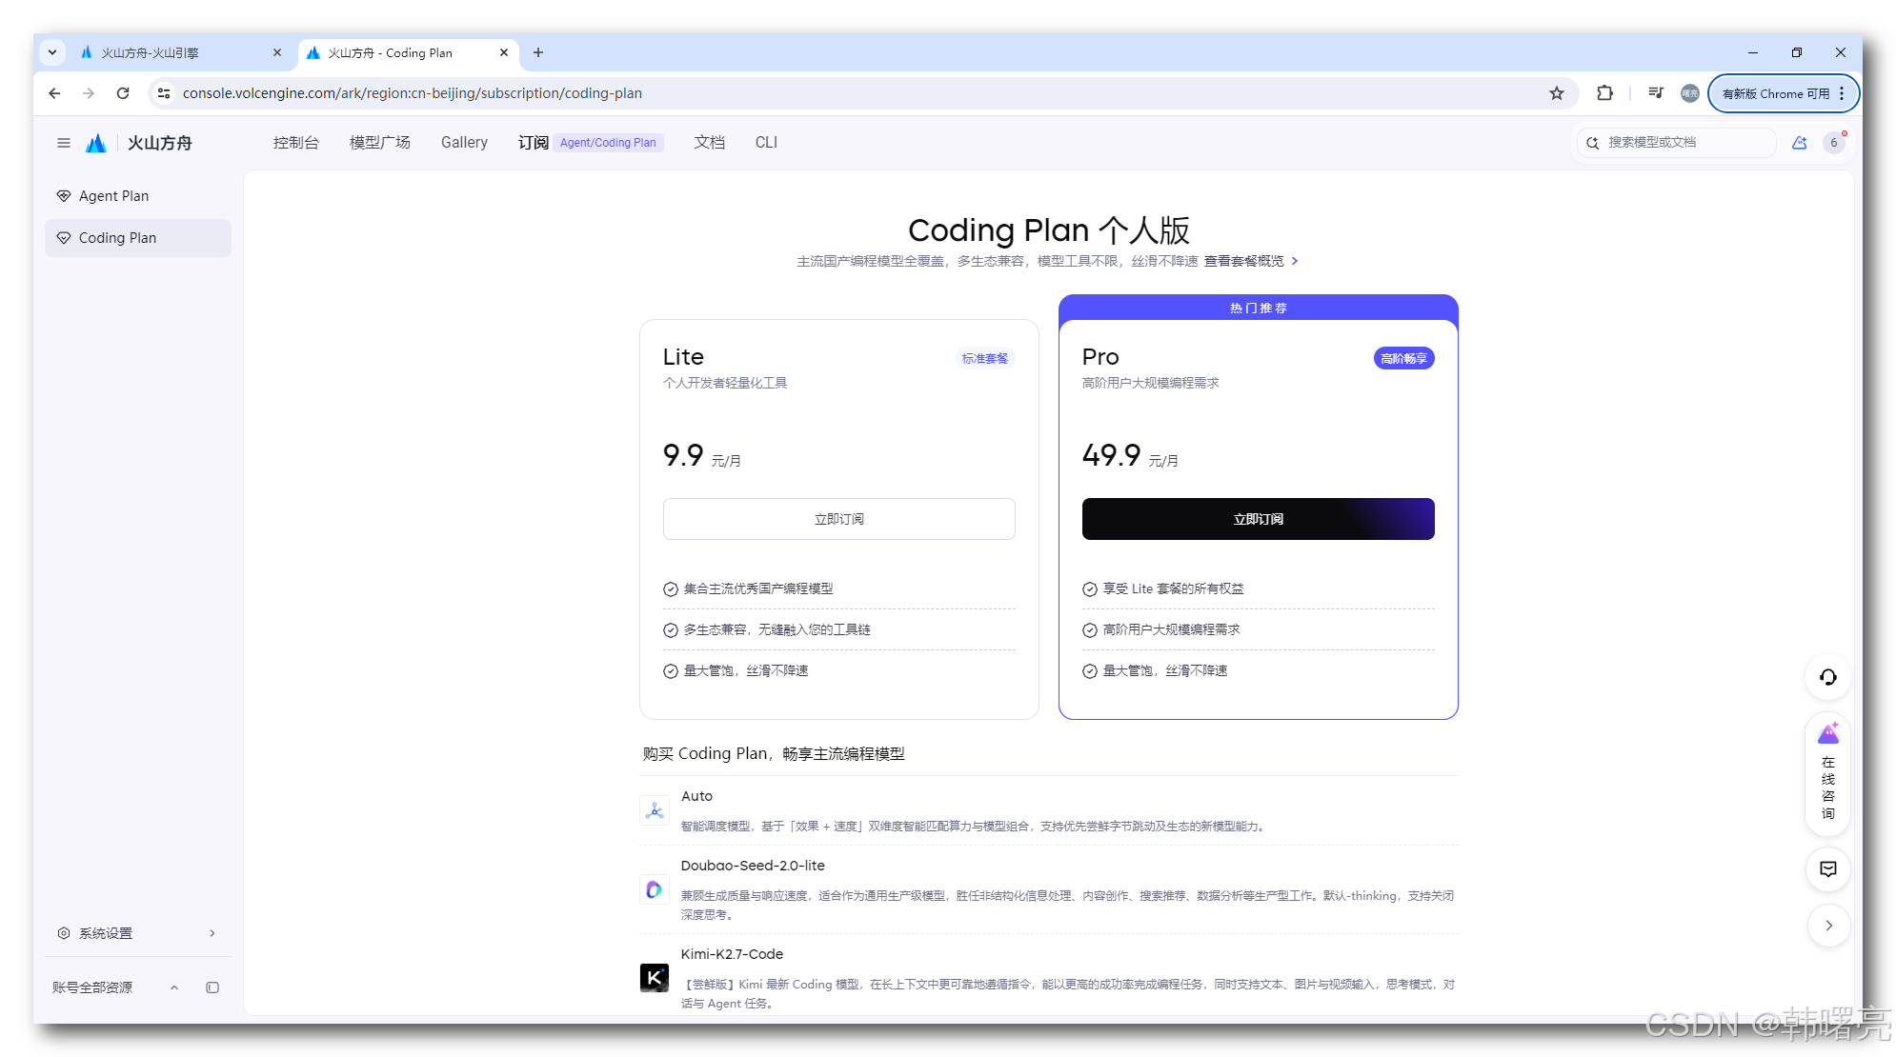Open a new browser tab

[x=538, y=52]
